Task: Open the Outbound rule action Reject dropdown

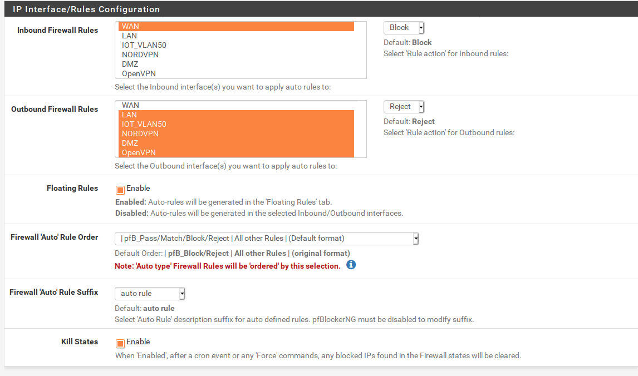Action: coord(404,107)
